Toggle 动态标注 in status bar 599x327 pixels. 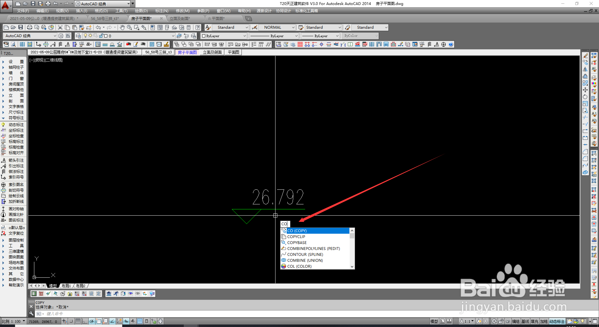coord(557,321)
